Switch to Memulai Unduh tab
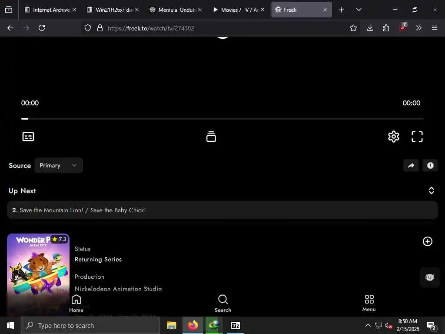 pyautogui.click(x=176, y=10)
